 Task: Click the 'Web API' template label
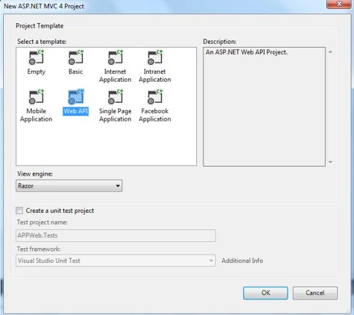tap(76, 111)
